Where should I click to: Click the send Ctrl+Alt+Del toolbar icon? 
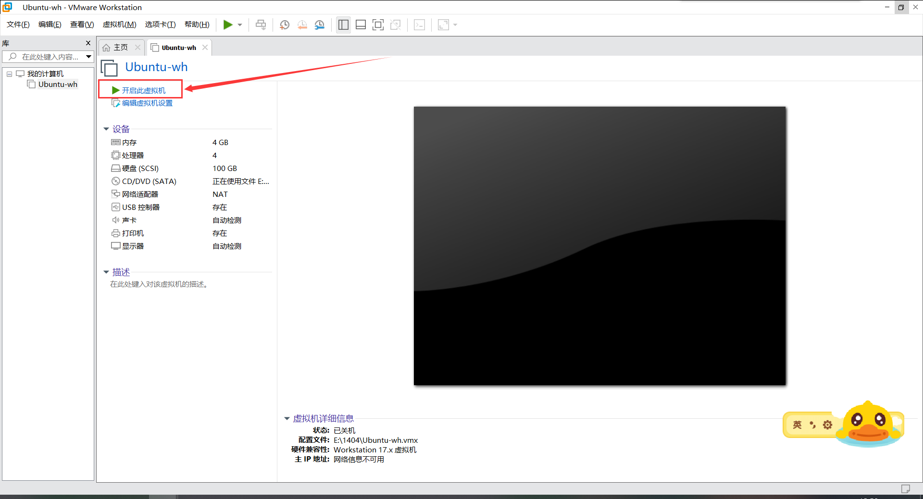261,24
